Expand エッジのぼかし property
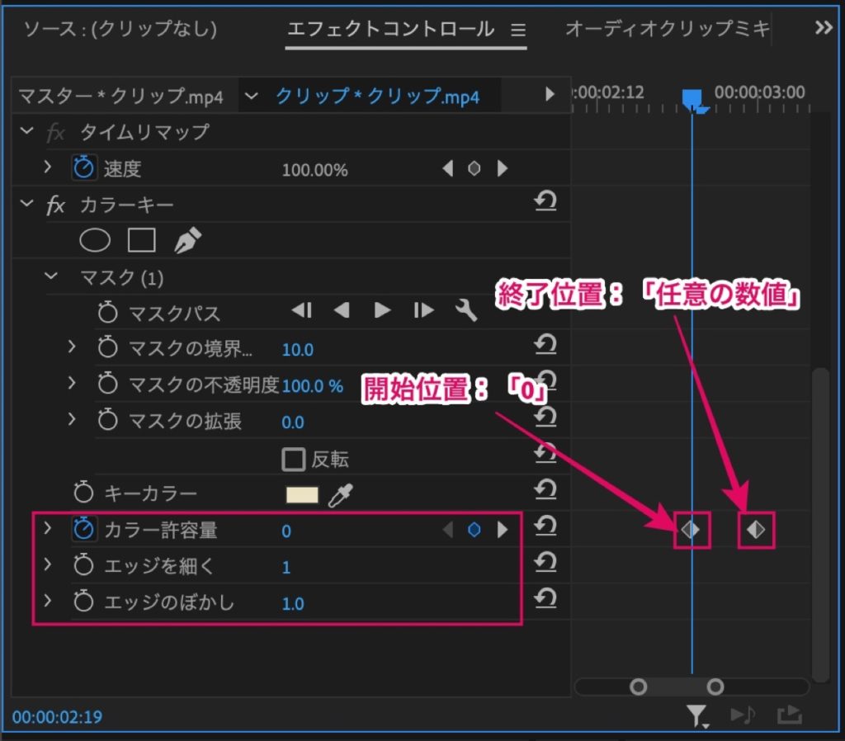Viewport: 845px width, 741px height. pos(47,600)
